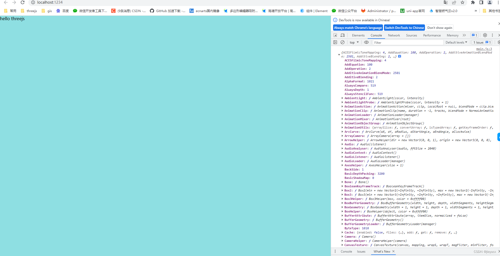Open the Sources tab
The image size is (500, 256).
pos(411,35)
